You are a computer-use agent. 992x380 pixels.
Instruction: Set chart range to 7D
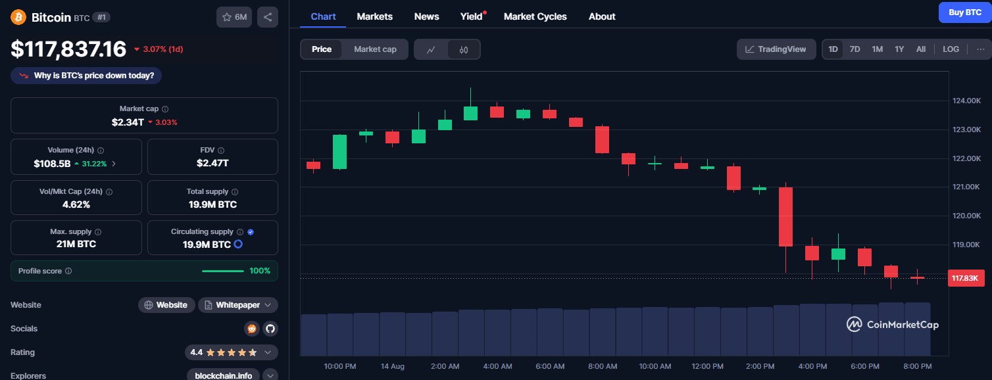pyautogui.click(x=855, y=49)
